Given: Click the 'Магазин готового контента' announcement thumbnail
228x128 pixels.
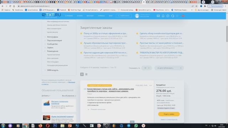Looking at the screenshot, I should (x=46, y=103).
